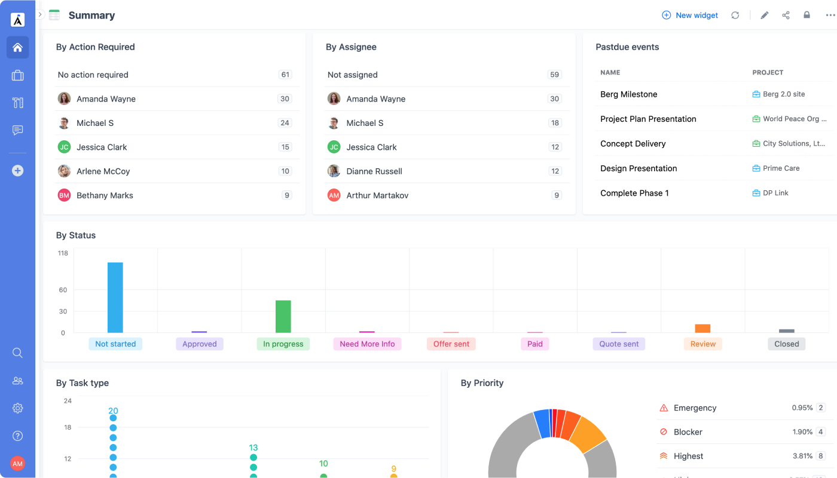
Task: Click the orange donut chart segment
Action: 588,435
